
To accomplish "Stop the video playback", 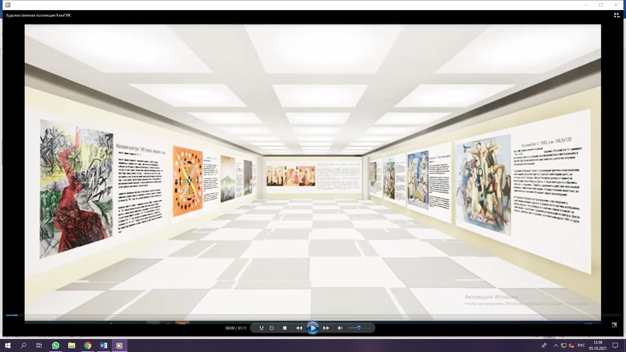I will click(285, 328).
